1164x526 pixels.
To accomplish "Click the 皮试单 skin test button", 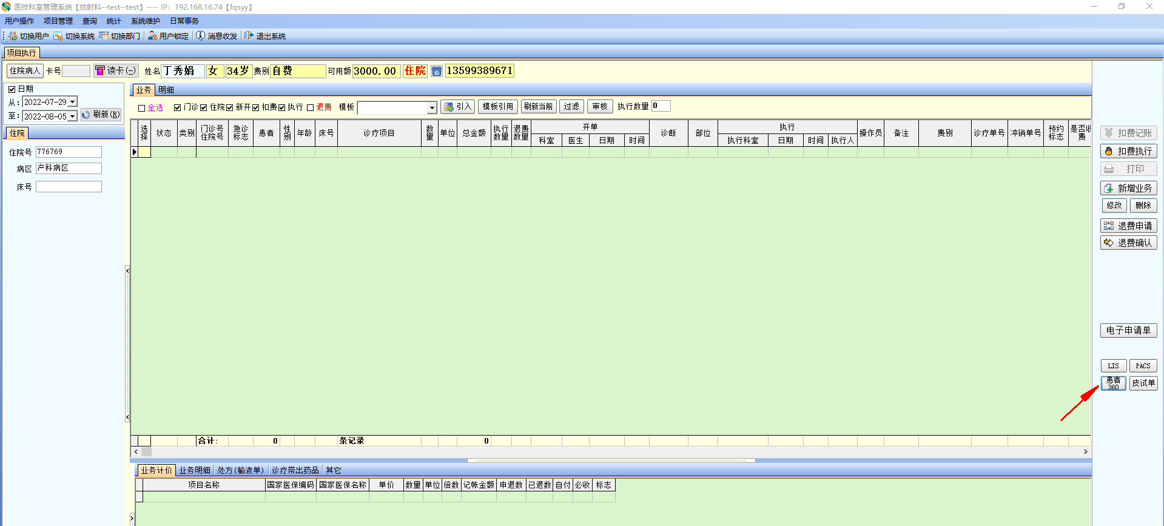I will tap(1143, 383).
